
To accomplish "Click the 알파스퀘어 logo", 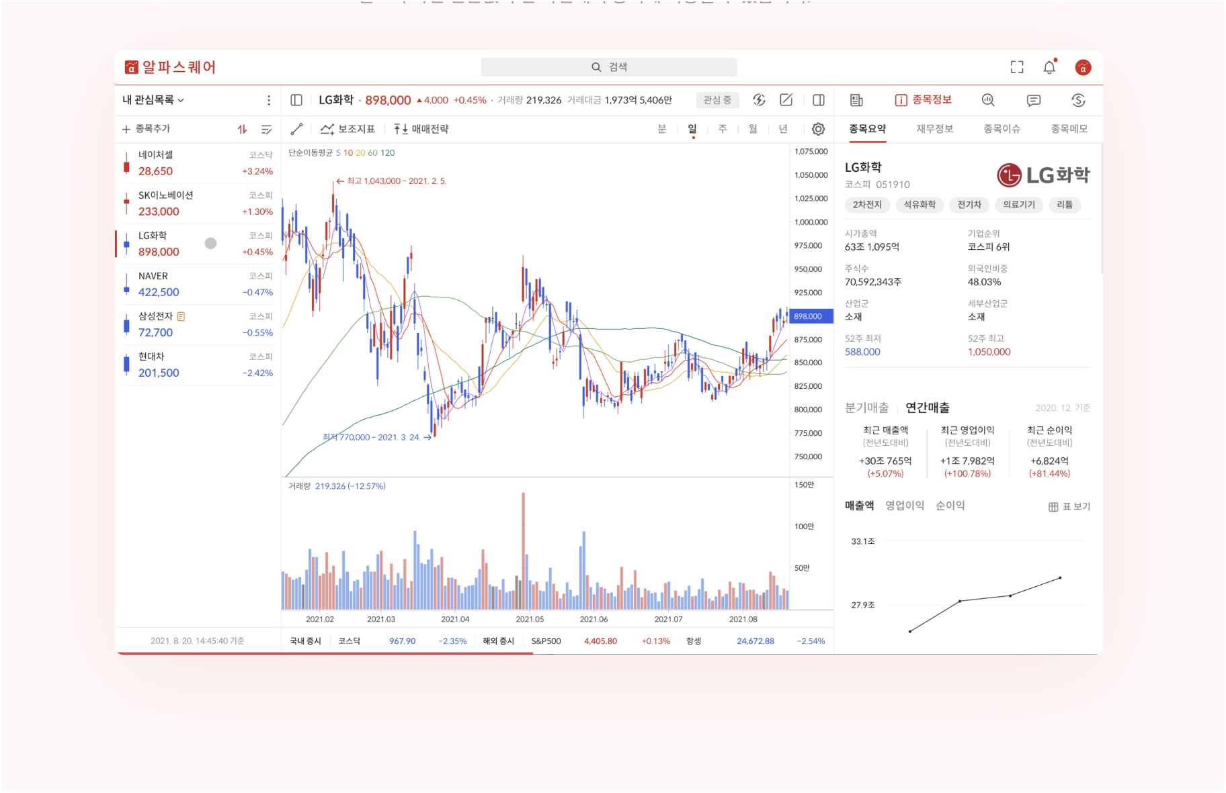I will point(170,67).
